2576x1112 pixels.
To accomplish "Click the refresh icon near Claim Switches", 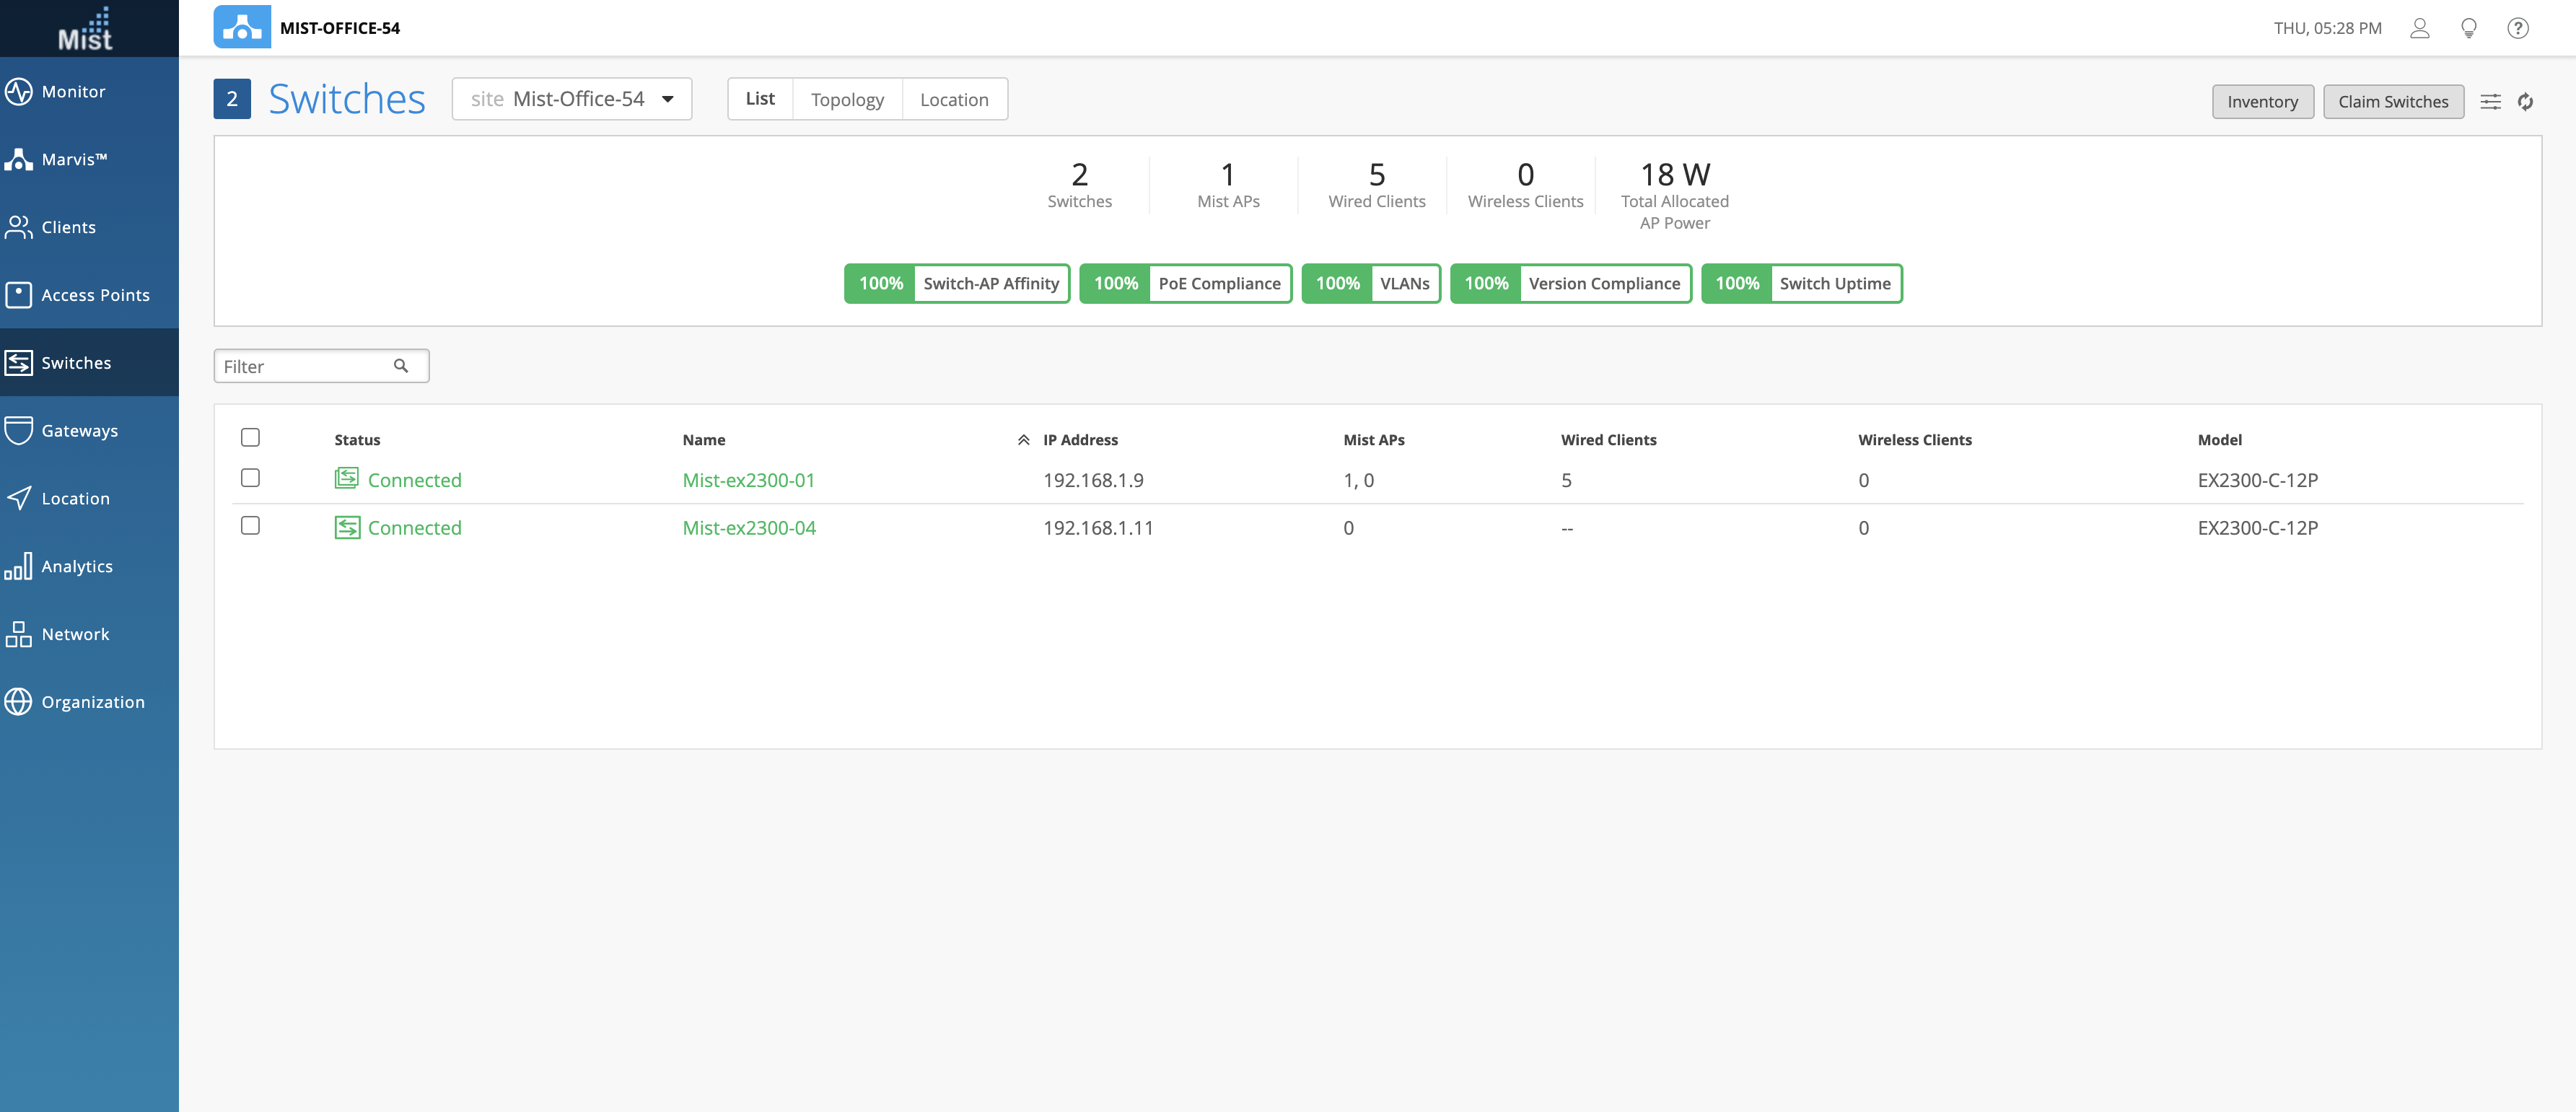I will pyautogui.click(x=2525, y=102).
